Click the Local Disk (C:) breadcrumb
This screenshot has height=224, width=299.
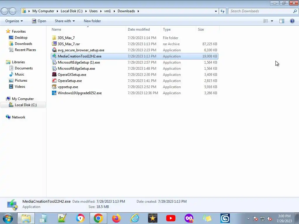[x=72, y=11]
